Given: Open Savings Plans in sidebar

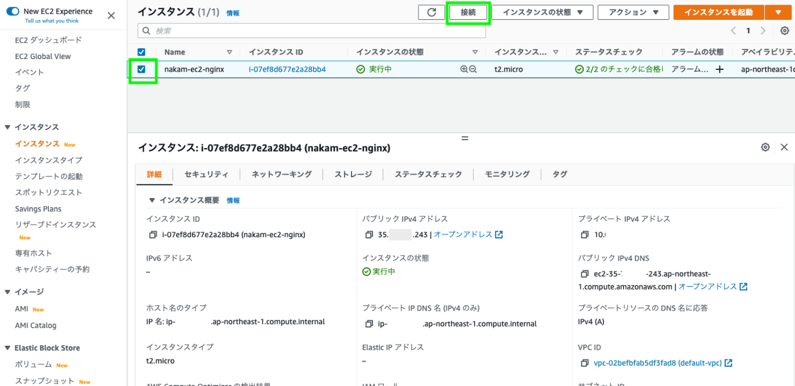Looking at the screenshot, I should (x=38, y=209).
